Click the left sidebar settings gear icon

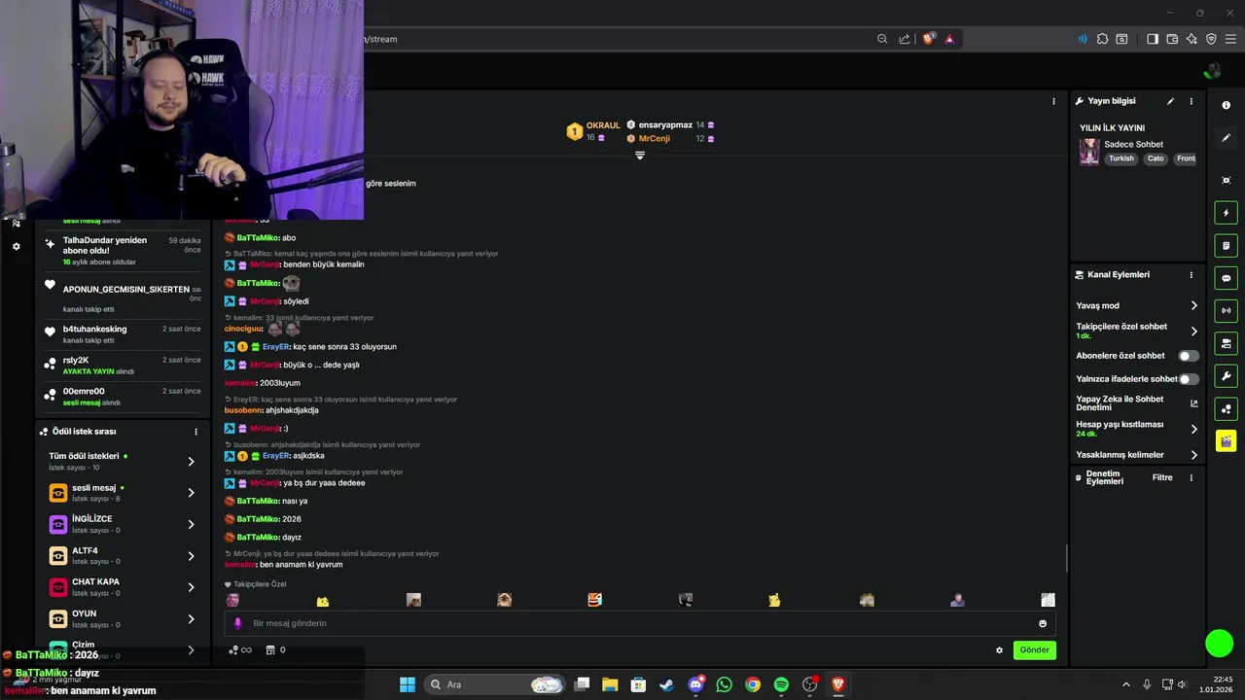[x=16, y=247]
